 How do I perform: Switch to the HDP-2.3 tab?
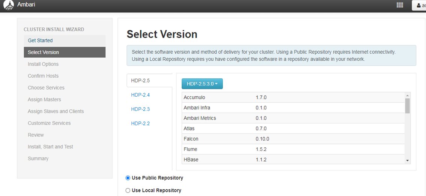pos(140,109)
